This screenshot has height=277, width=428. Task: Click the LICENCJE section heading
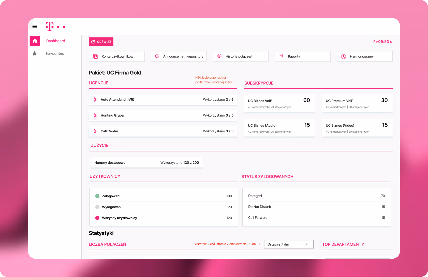(x=98, y=83)
